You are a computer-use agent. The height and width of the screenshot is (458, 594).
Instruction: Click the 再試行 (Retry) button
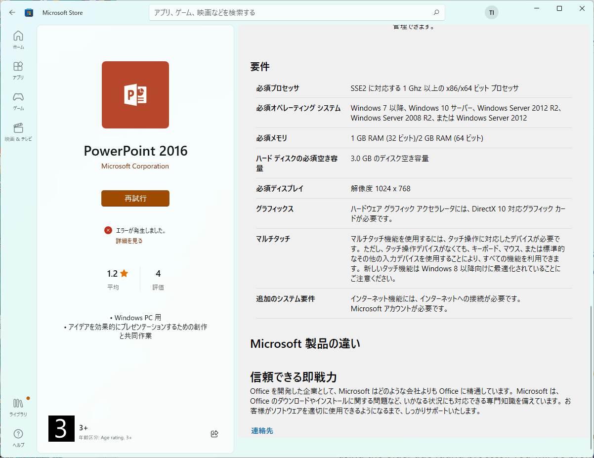point(135,198)
